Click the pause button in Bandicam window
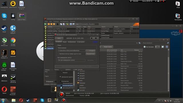Image resolution: width=183 pixels, height=103 pixels. (92, 38)
